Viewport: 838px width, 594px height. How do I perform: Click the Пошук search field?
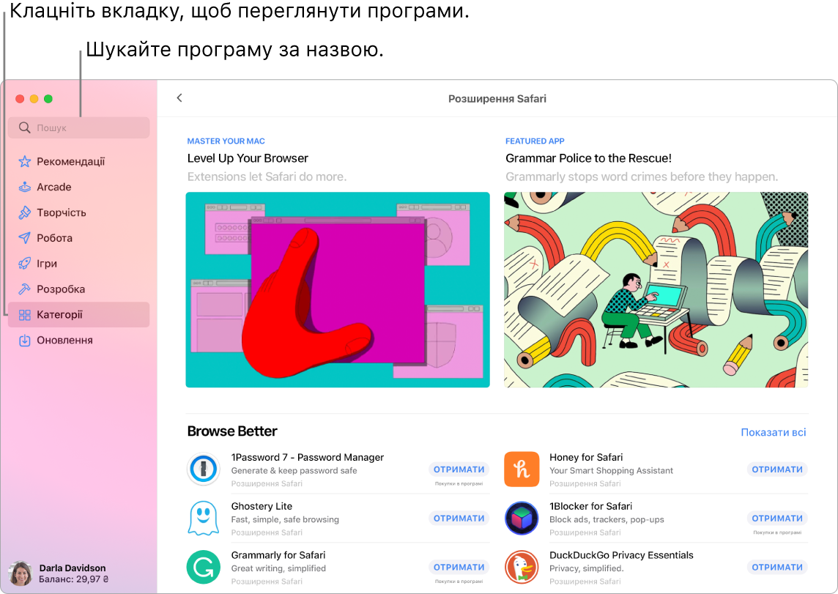tap(78, 127)
